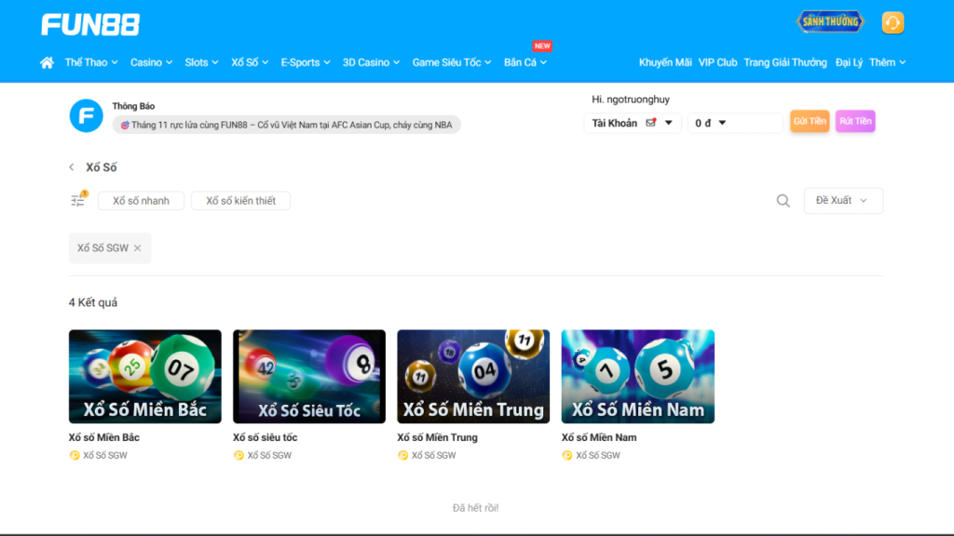Click the Sảnh Thưởng rewards badge
Image resolution: width=954 pixels, height=536 pixels.
tap(829, 21)
